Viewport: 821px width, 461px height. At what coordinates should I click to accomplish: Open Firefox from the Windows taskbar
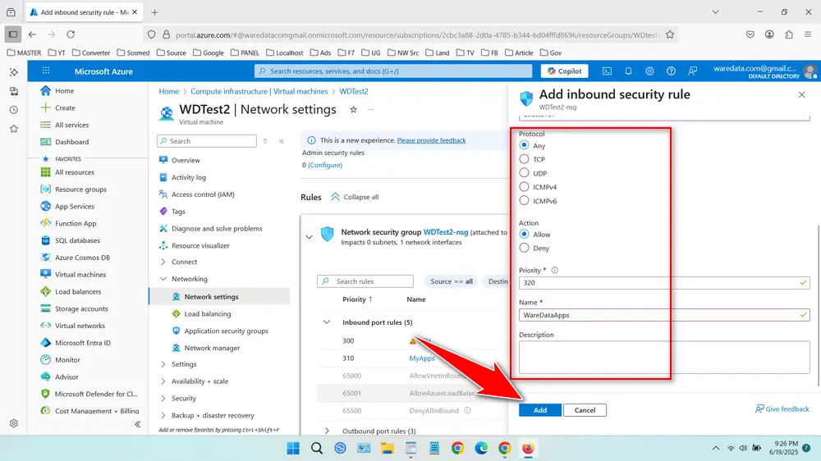click(x=528, y=449)
